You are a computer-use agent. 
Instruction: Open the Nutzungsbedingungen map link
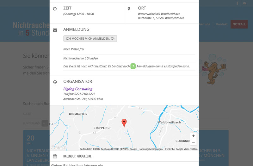tap(151, 149)
